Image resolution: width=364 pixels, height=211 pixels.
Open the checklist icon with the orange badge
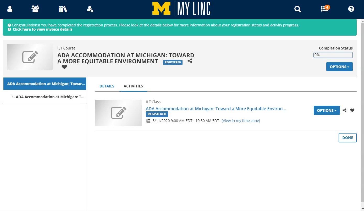(x=325, y=9)
